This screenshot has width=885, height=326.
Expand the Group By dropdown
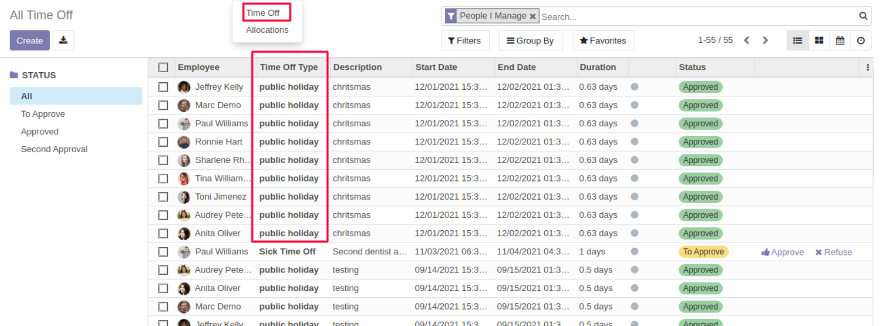[530, 41]
